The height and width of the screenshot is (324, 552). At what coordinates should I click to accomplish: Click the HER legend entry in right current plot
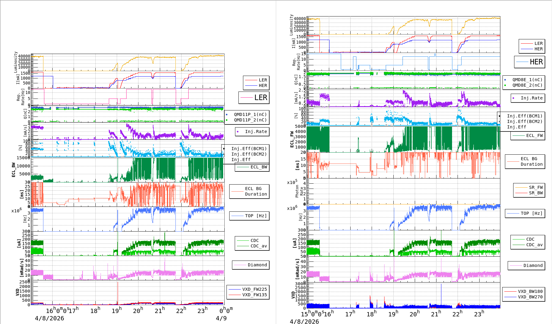[x=532, y=49]
